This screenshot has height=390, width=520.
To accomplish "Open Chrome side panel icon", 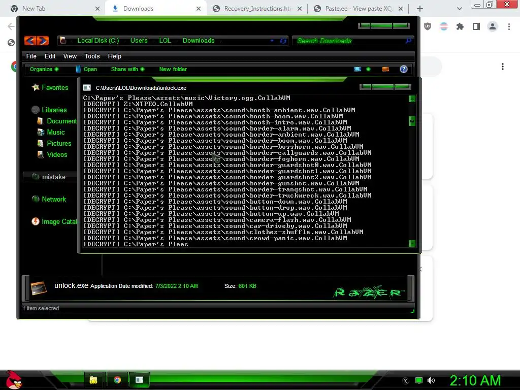I will 476,26.
